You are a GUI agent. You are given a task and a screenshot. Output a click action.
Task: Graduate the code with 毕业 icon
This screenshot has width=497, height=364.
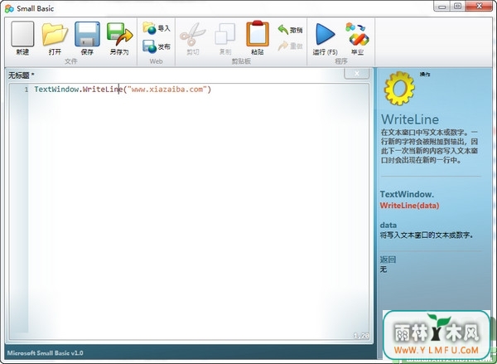tap(358, 39)
